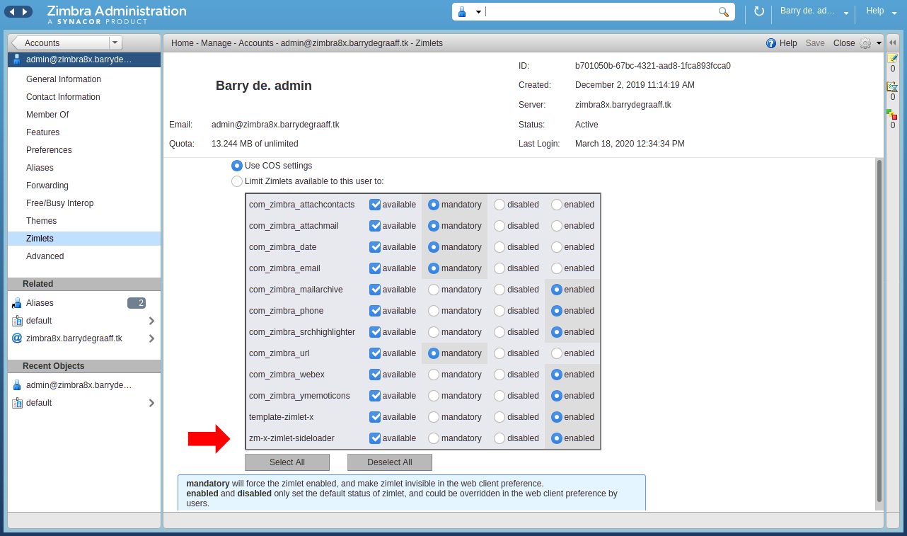Click the refresh icon in top bar

[x=759, y=11]
